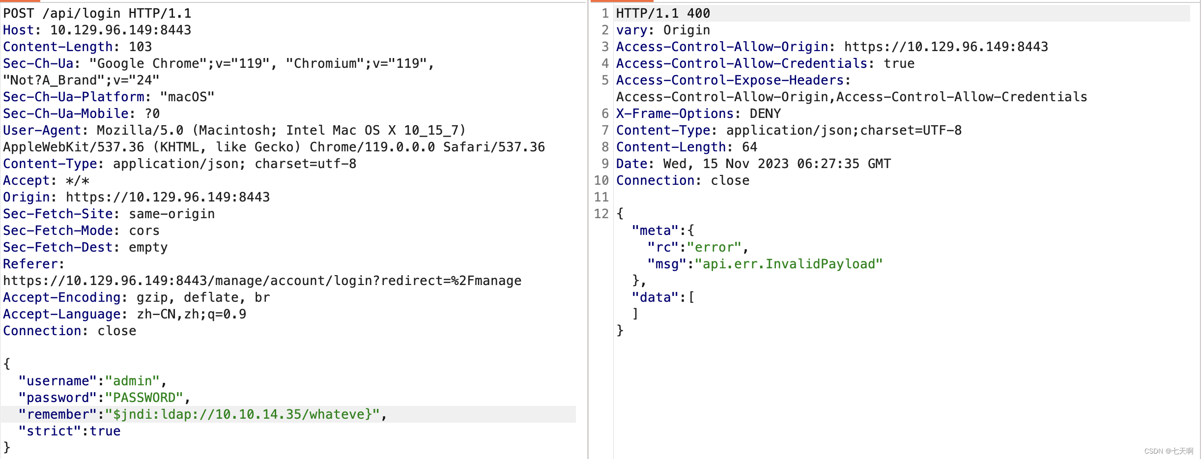Click line number 1 in response gutter
The width and height of the screenshot is (1201, 459).
click(x=605, y=13)
